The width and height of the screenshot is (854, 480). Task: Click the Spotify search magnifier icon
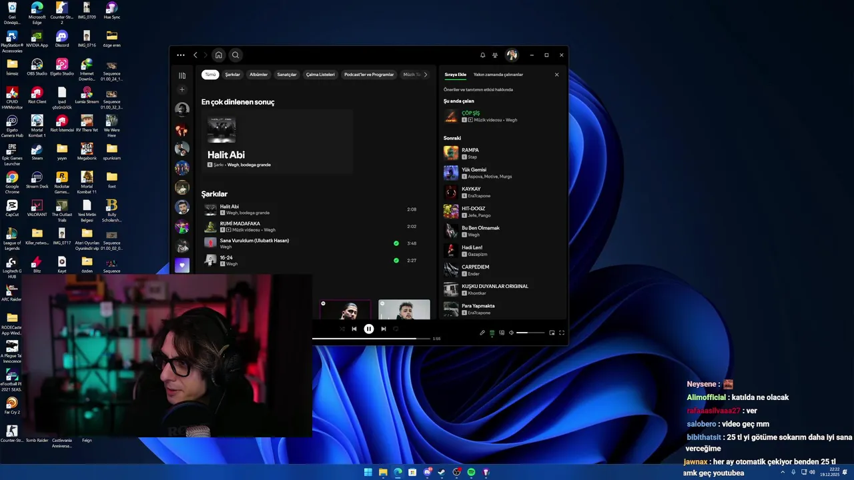click(x=235, y=55)
